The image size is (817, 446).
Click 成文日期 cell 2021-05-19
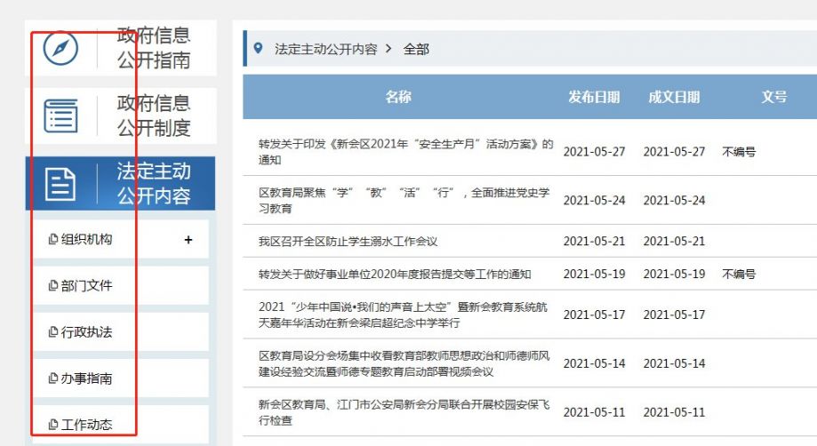tap(674, 274)
